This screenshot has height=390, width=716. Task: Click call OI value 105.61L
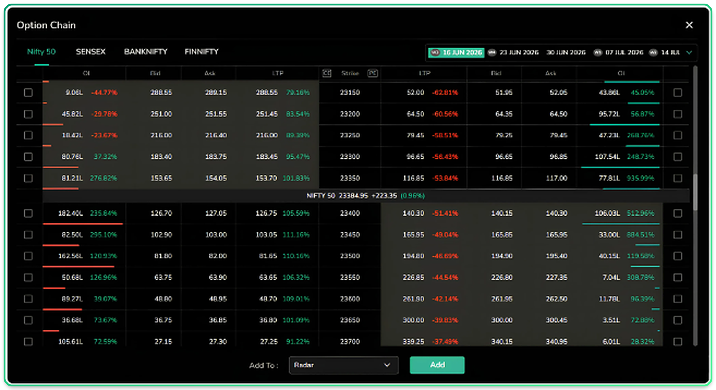point(70,342)
